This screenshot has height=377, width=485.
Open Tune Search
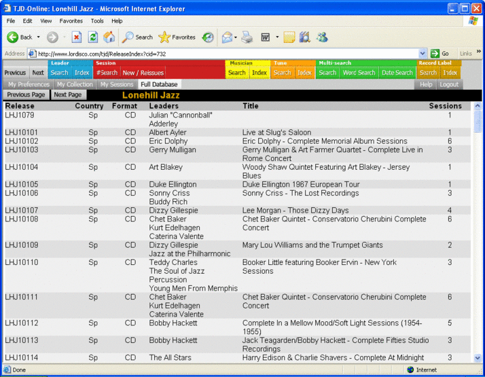283,73
